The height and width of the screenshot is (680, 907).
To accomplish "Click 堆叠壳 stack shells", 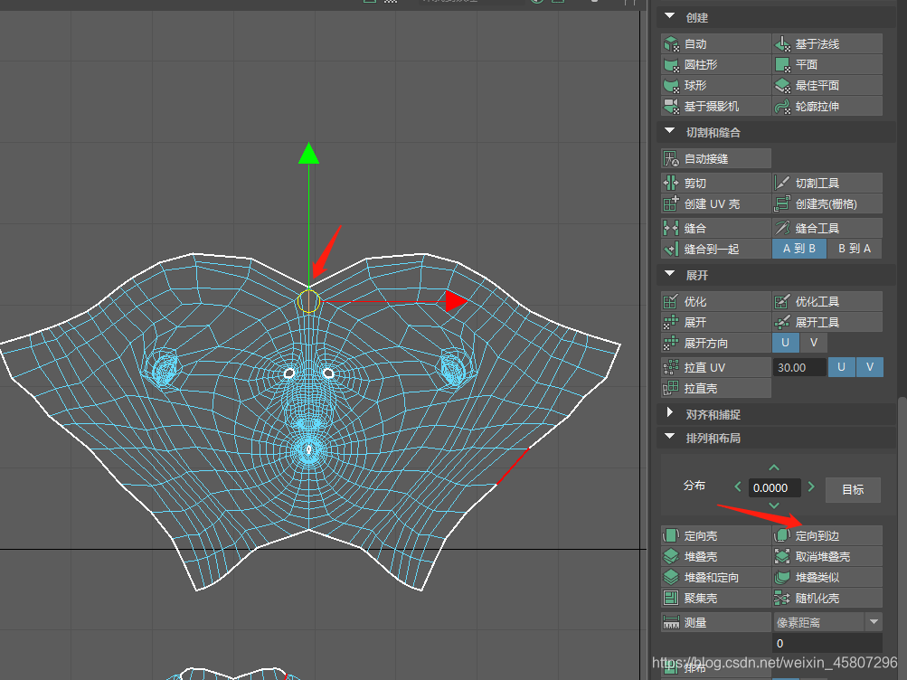I will [716, 557].
